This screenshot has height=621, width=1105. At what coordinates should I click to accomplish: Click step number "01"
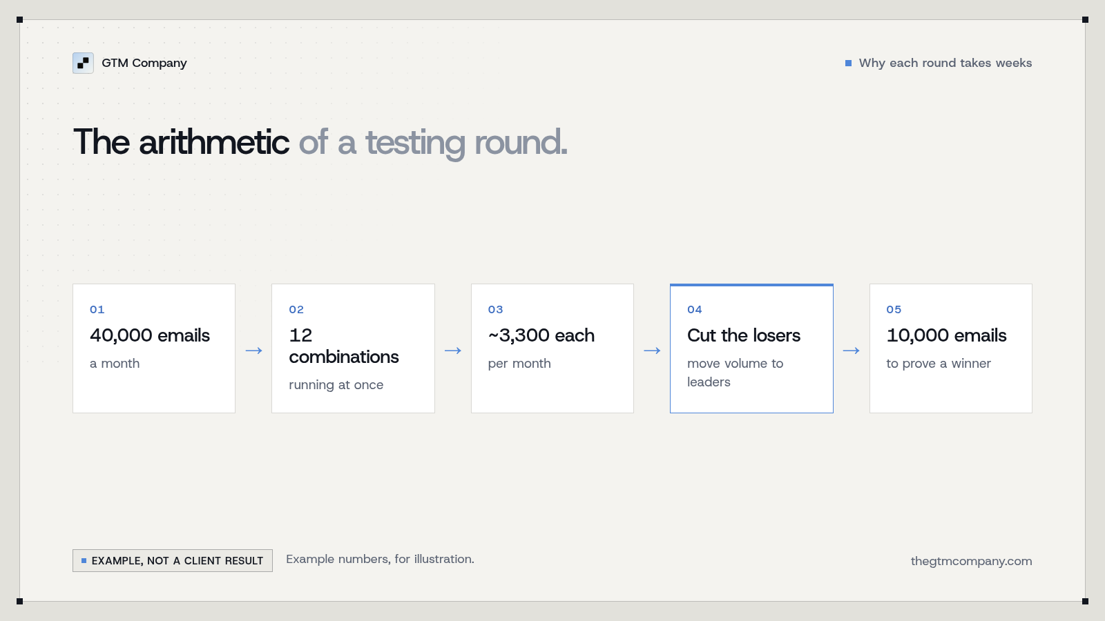[x=97, y=309]
